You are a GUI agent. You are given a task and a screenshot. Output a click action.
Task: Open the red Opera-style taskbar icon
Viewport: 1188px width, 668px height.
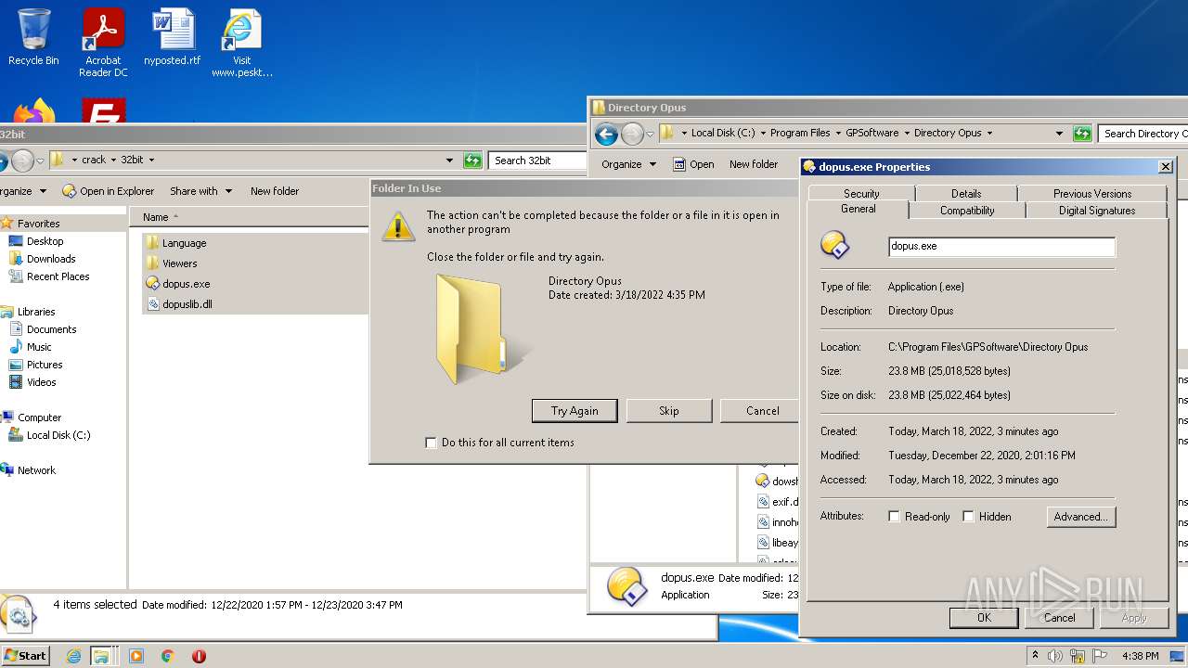199,656
